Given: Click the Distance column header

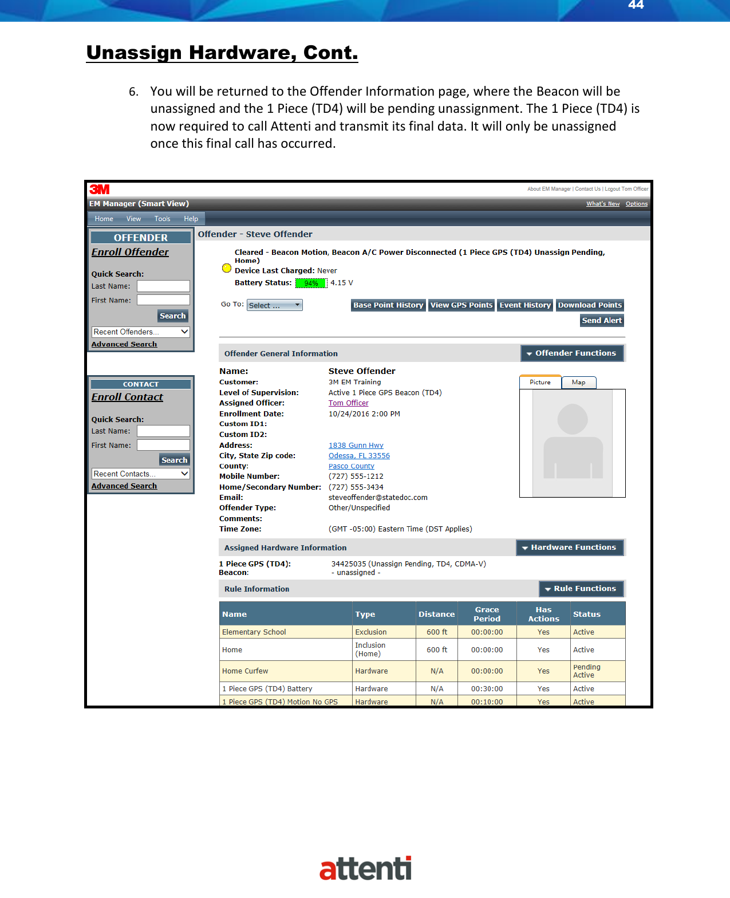Looking at the screenshot, I should point(437,614).
